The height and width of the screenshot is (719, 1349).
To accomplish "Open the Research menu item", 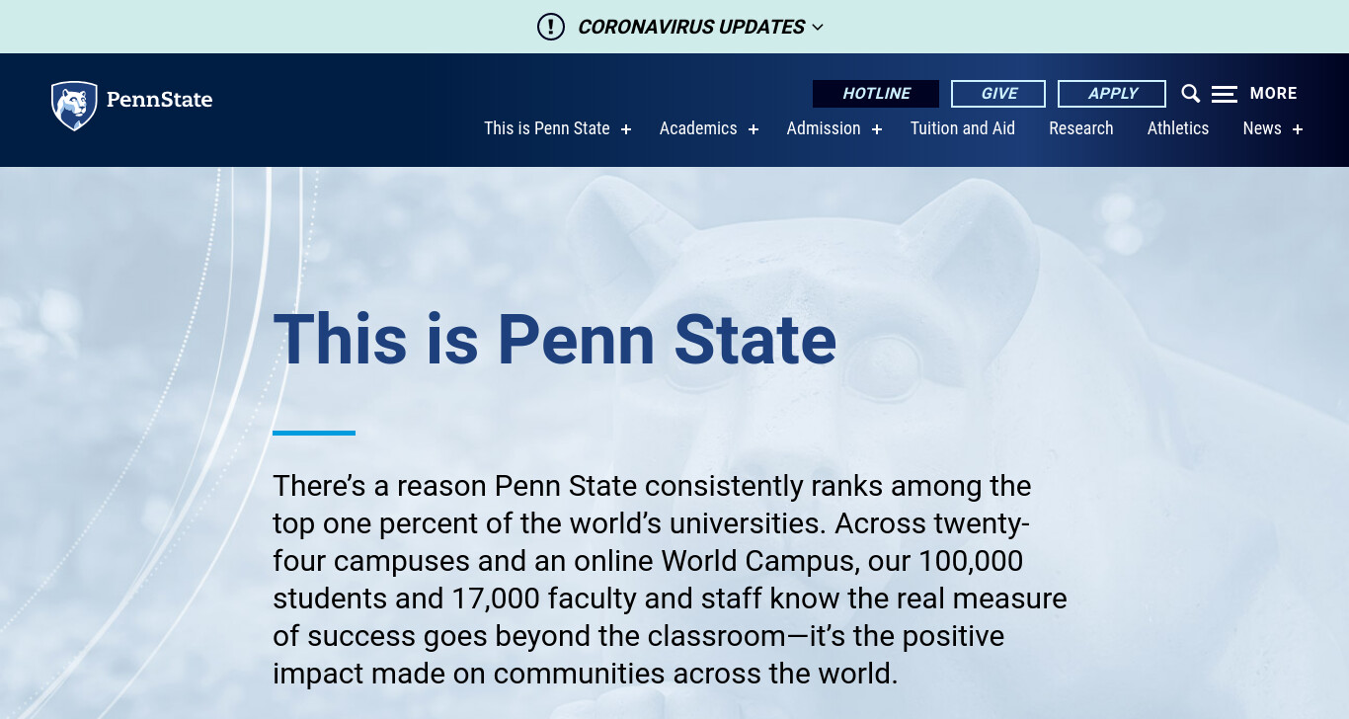I will coord(1081,128).
